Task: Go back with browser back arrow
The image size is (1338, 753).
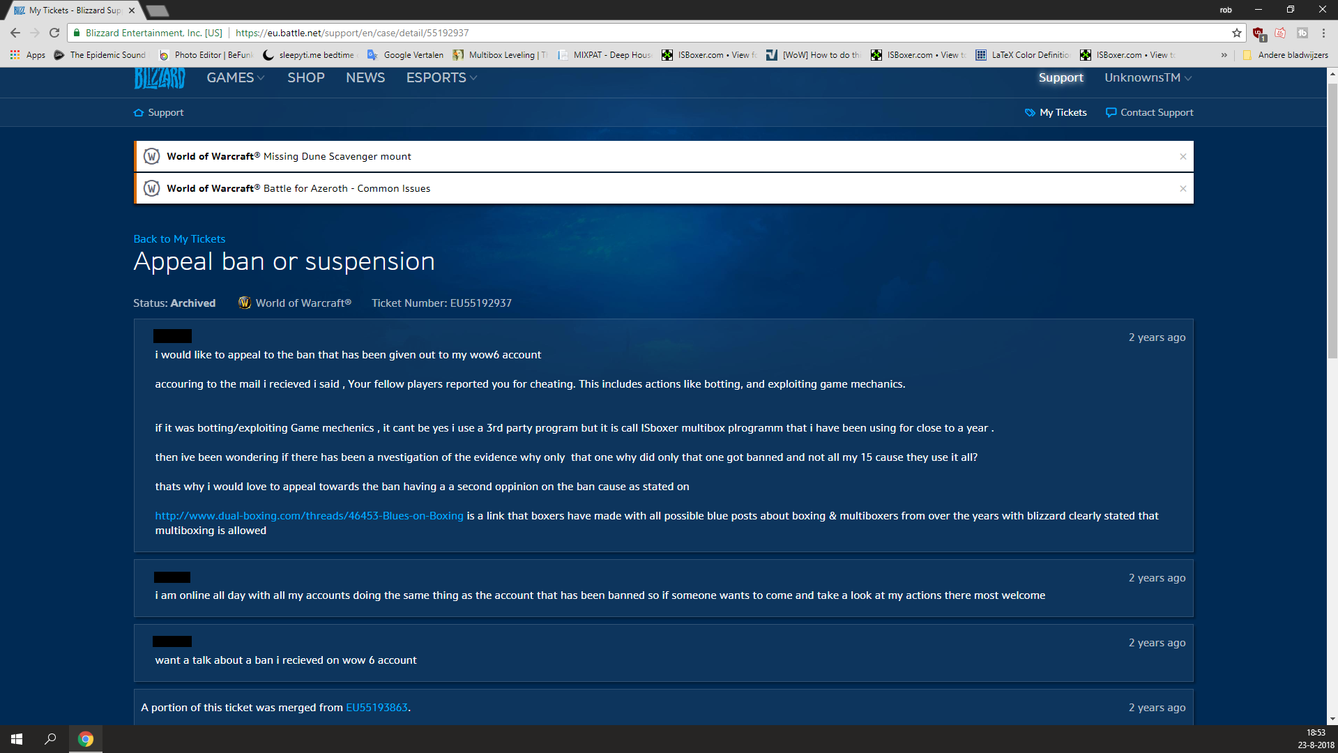Action: (15, 33)
